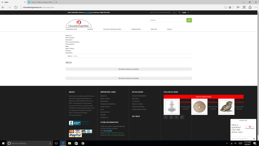Screen dimensions: 259x146
Task: Expand the Chandeliers navigation dropdown
Action: click(72, 29)
